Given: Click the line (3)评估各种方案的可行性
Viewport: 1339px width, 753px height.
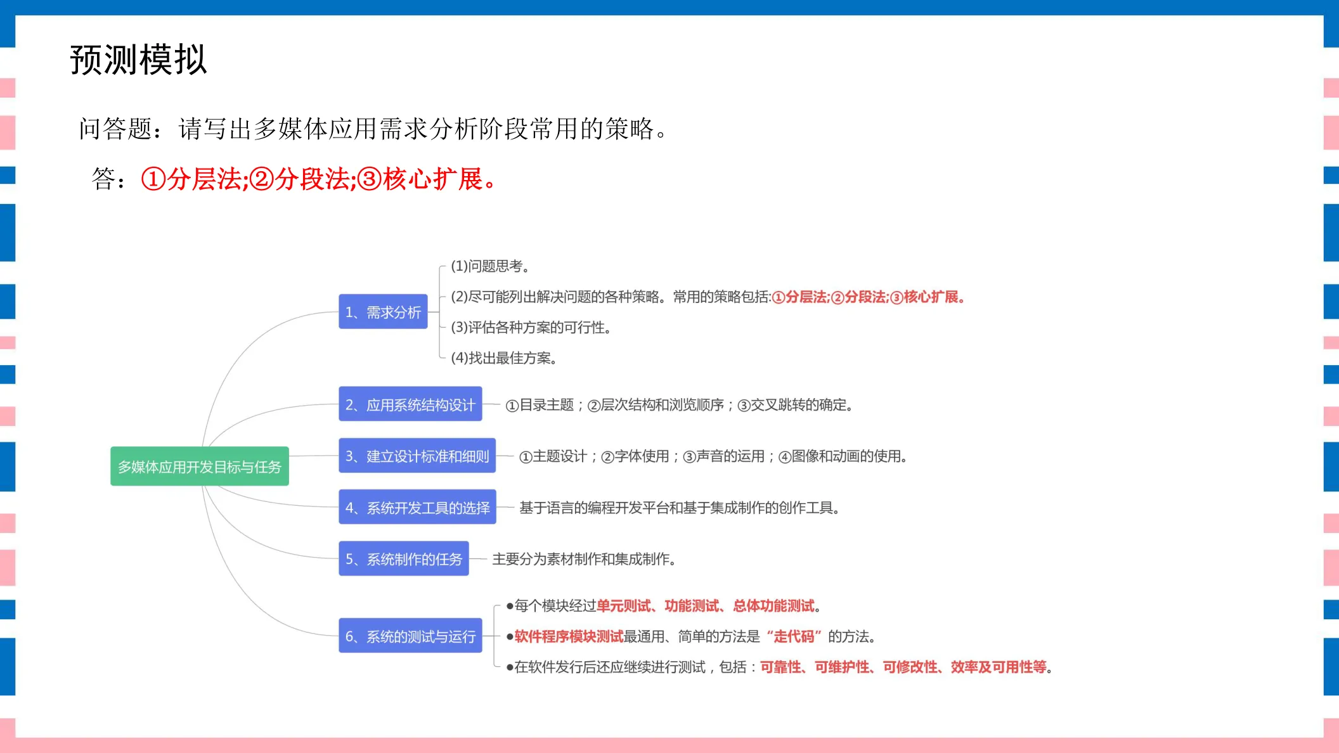Looking at the screenshot, I should 531,327.
